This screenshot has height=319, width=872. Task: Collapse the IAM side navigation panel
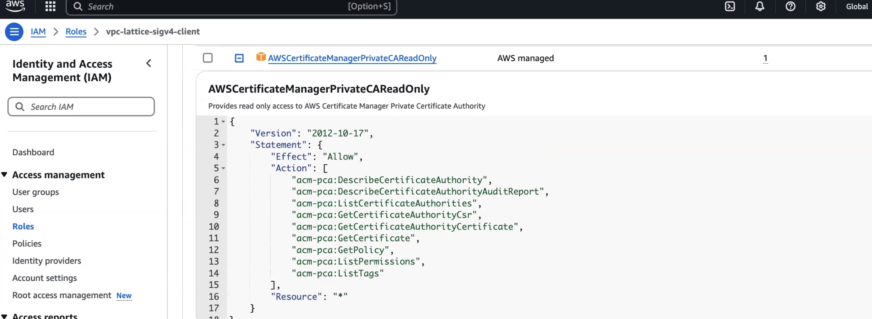click(x=149, y=63)
